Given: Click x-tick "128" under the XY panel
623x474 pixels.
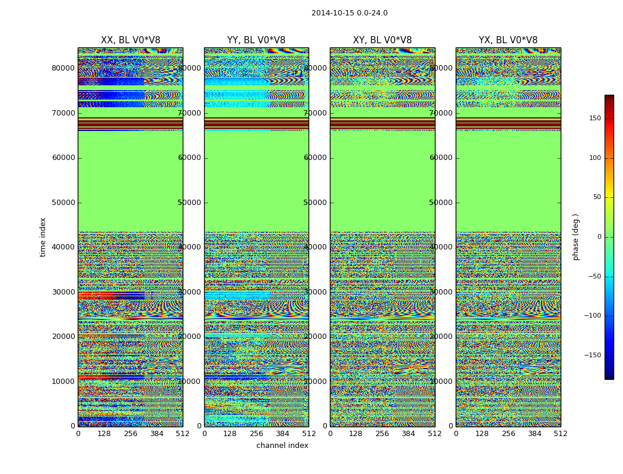Looking at the screenshot, I should click(355, 434).
